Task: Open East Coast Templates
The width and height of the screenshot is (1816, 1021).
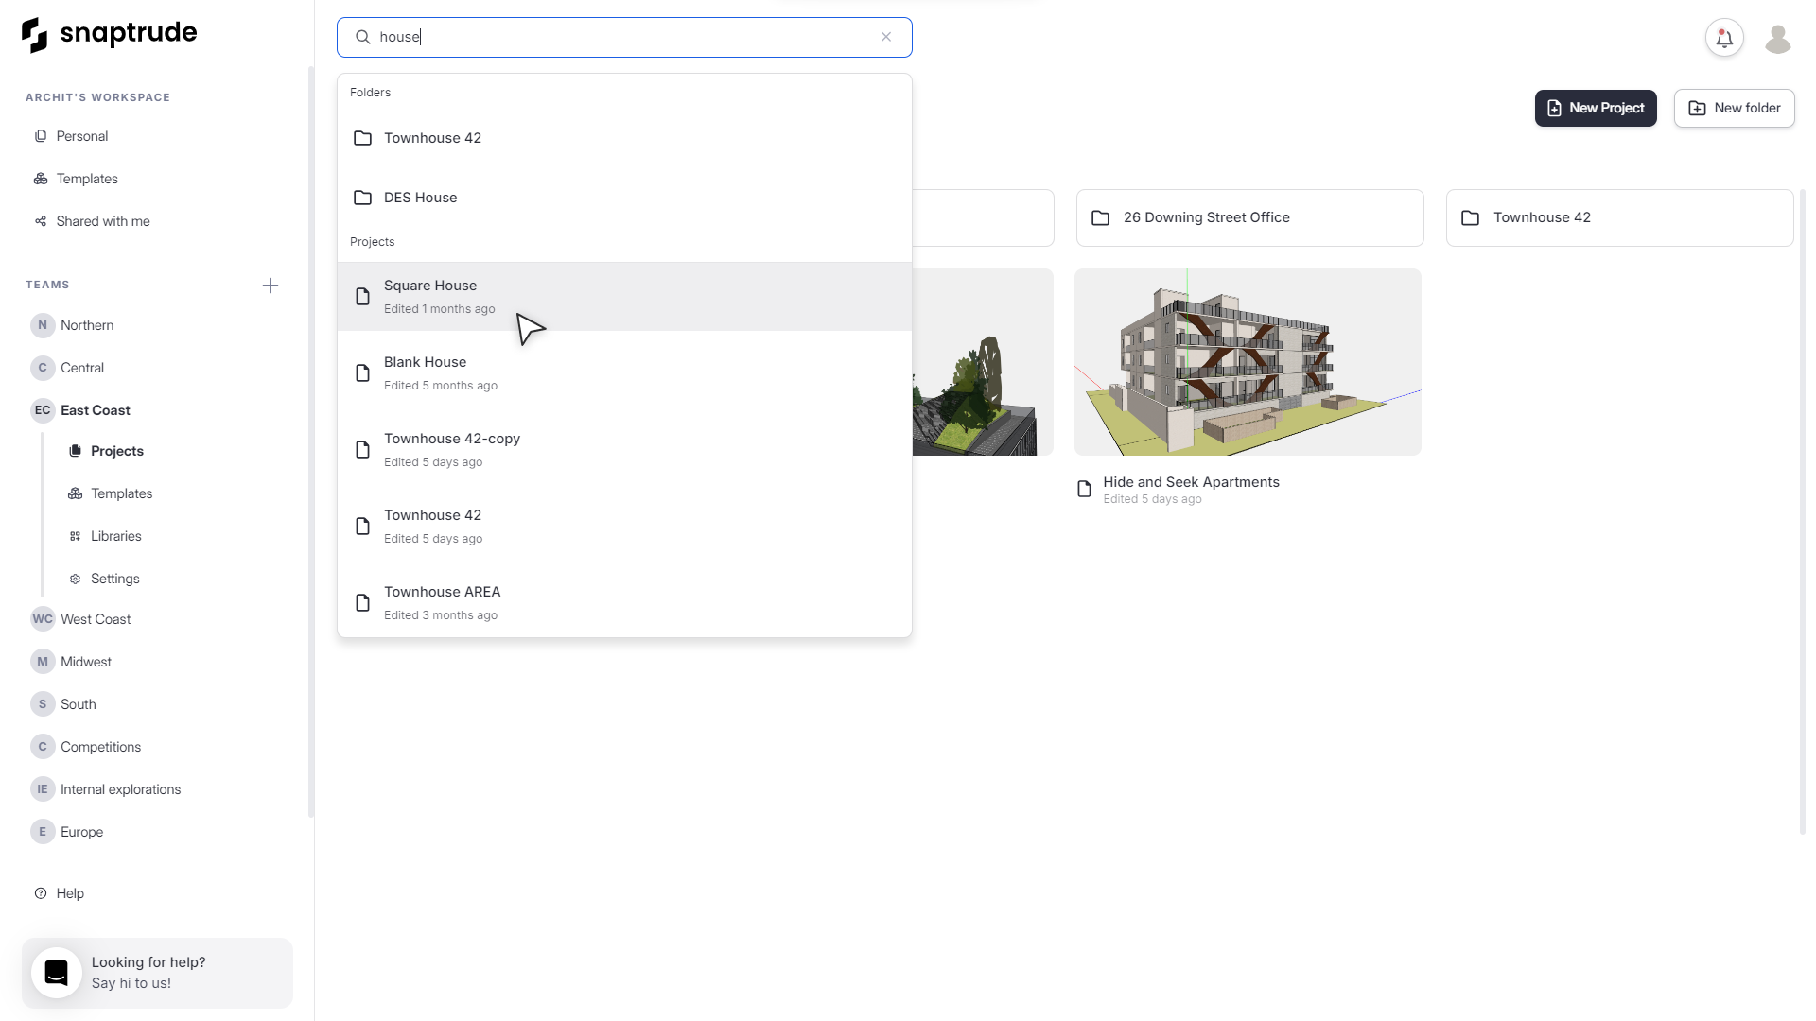Action: coord(121,493)
